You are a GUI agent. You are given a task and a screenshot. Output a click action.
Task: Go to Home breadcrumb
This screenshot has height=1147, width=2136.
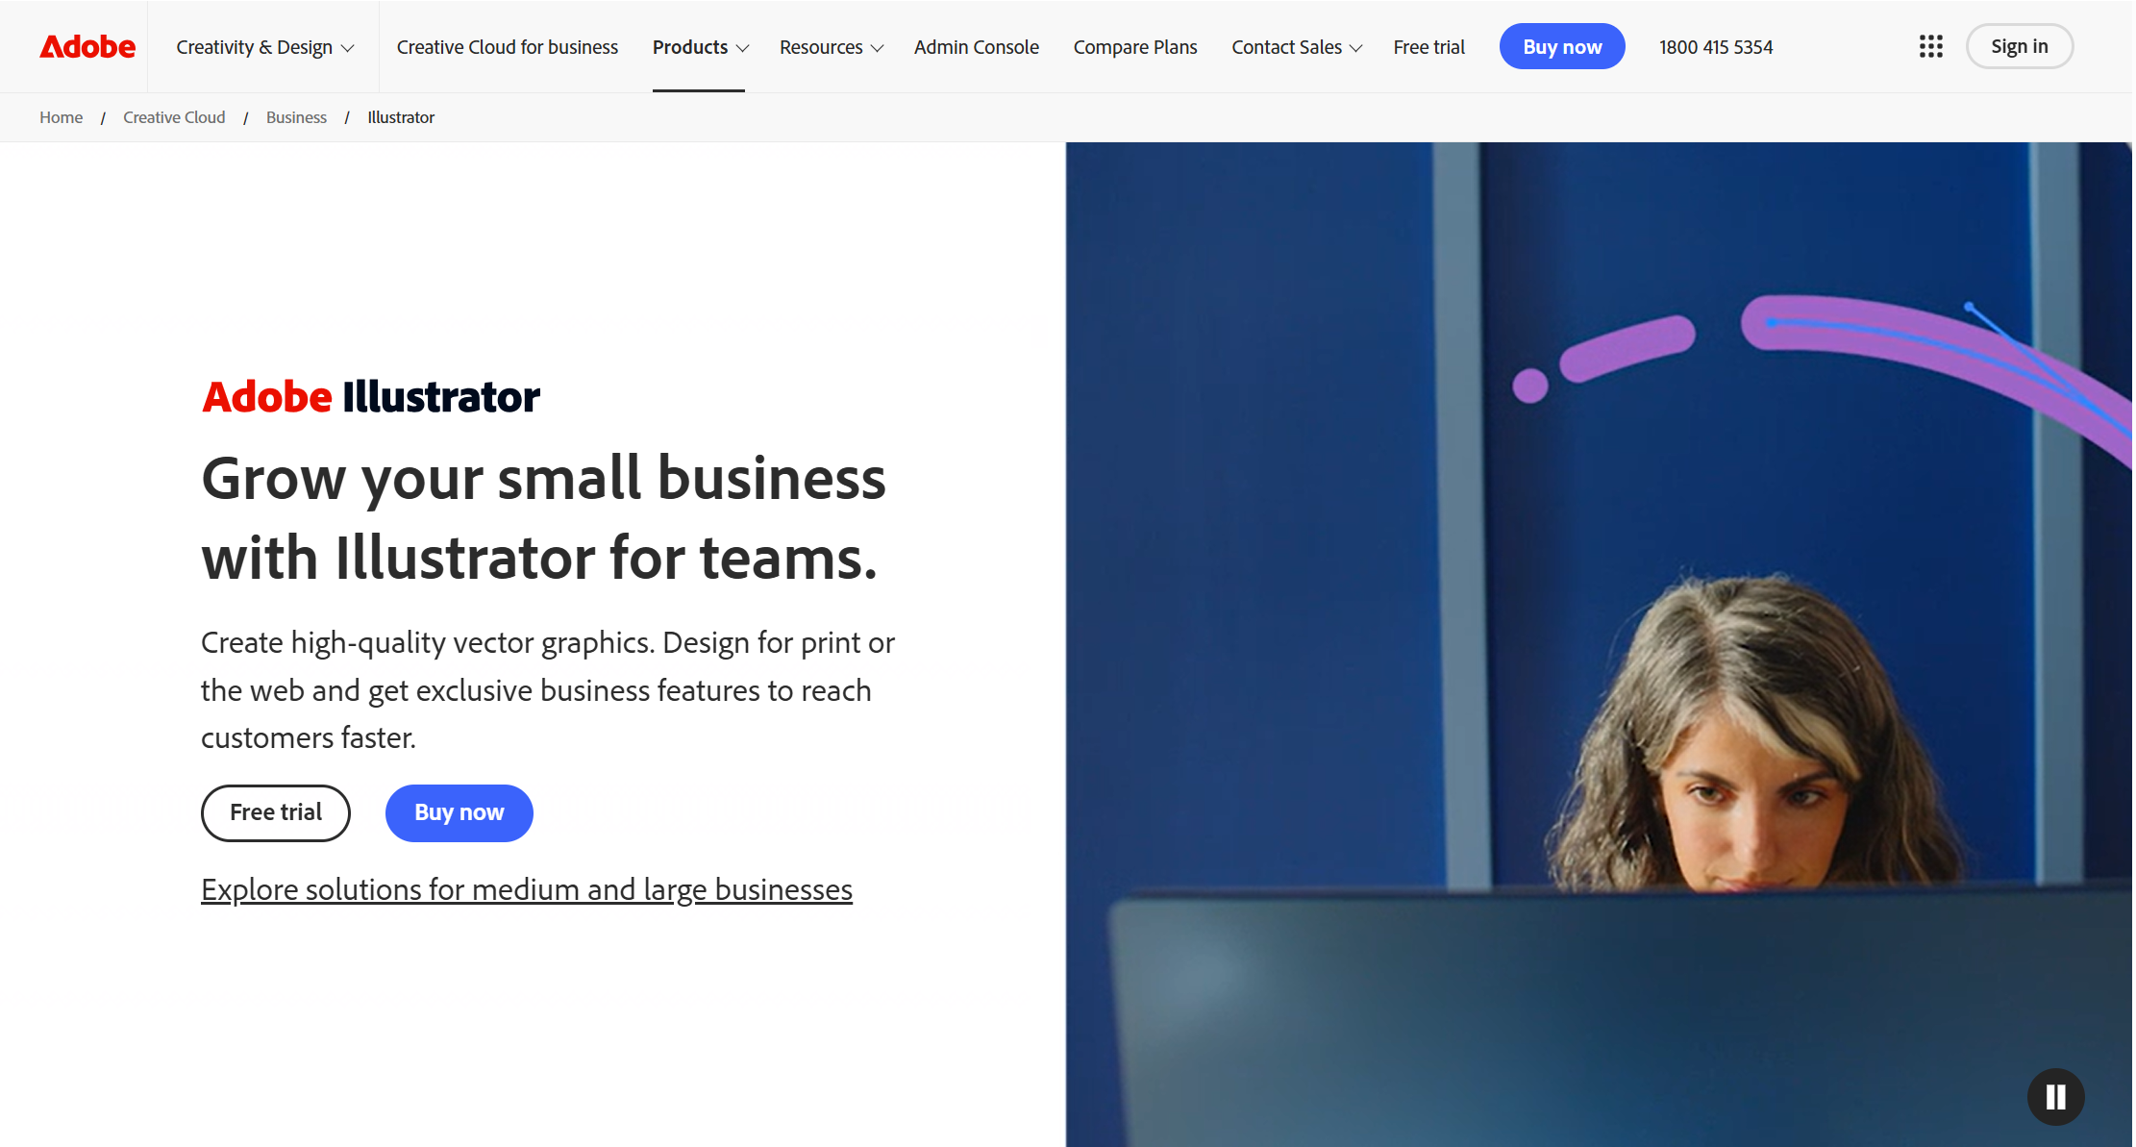(61, 117)
